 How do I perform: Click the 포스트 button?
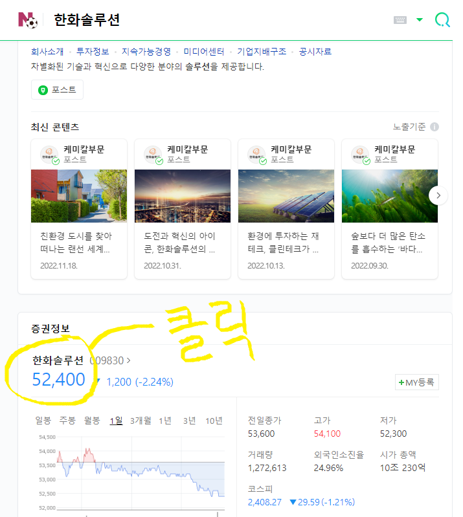[57, 90]
